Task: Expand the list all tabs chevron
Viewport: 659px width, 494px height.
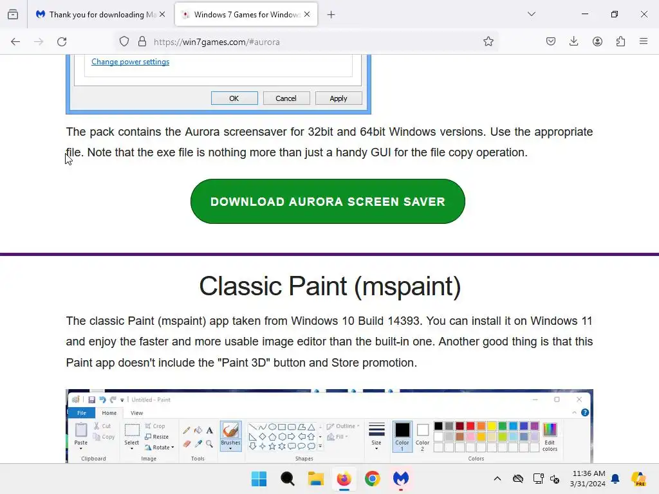Action: point(531,14)
